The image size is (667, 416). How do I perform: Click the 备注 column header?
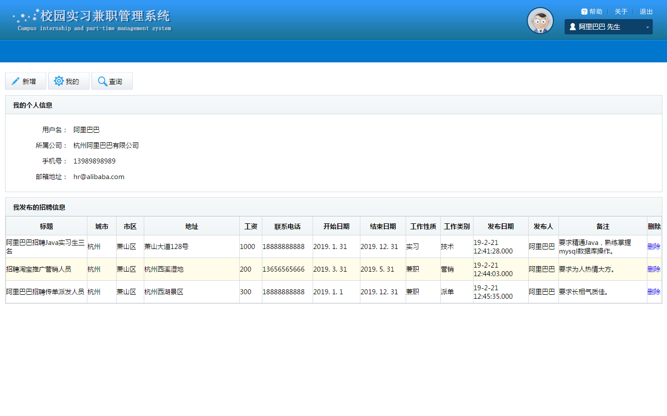603,226
